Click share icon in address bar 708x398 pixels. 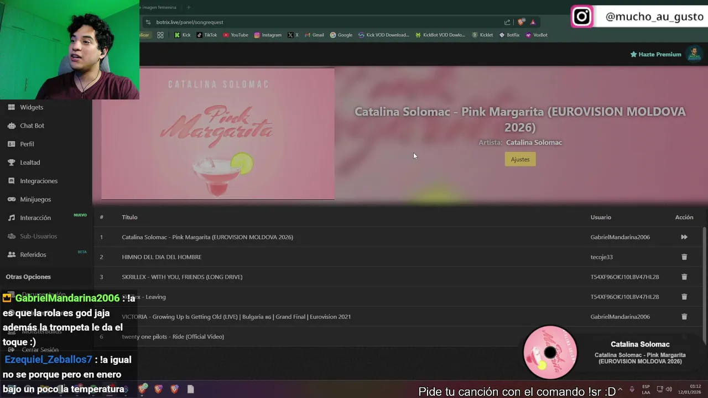pos(507,22)
